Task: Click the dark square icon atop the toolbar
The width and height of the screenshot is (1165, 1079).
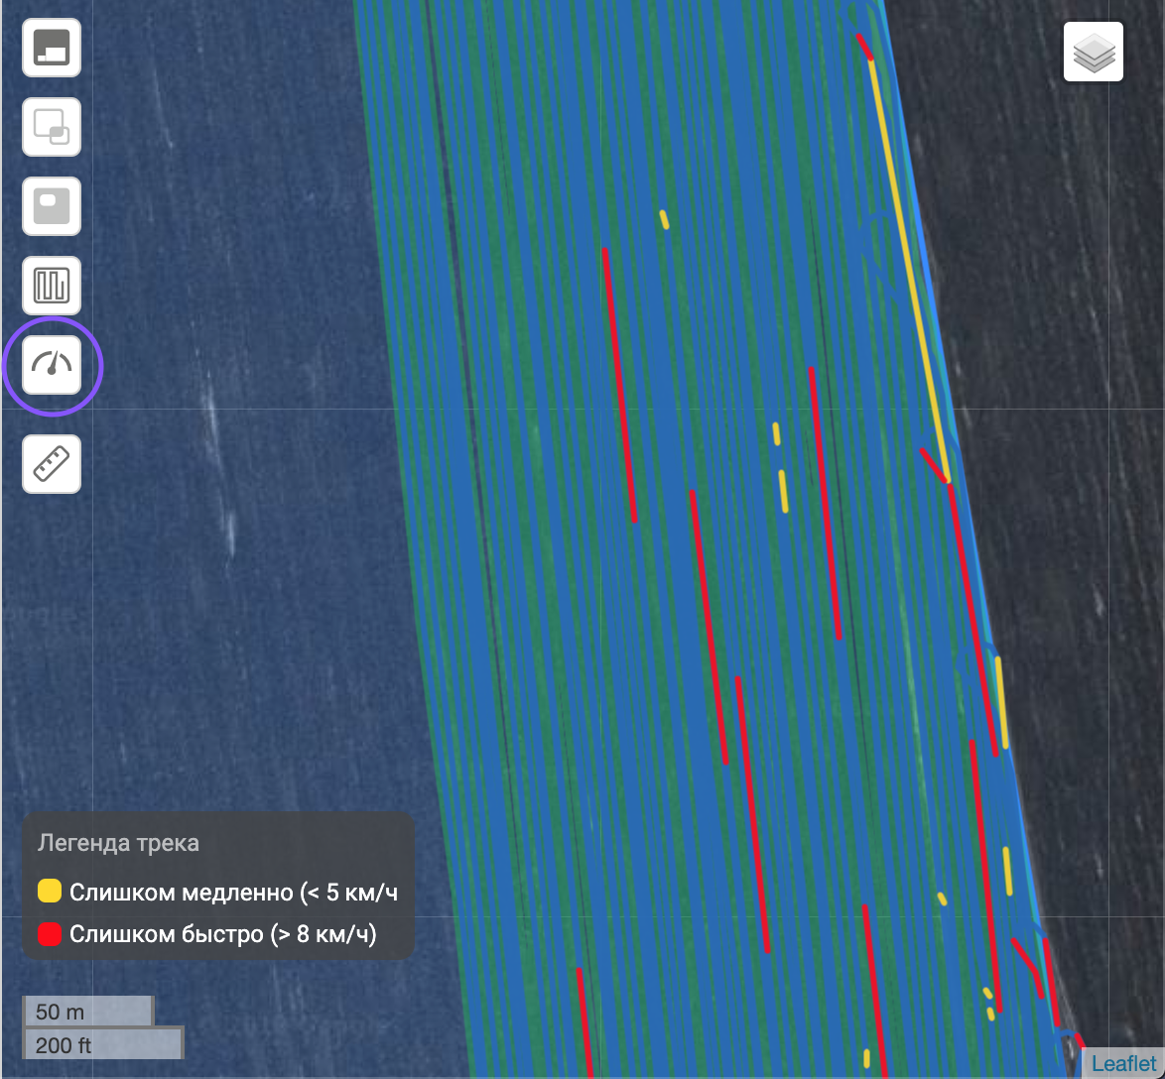Action: [52, 48]
